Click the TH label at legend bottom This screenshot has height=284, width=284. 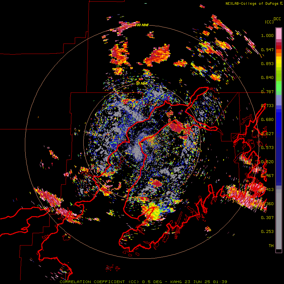pos(271,246)
